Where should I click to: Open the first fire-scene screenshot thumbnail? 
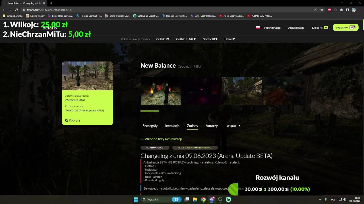161,91
